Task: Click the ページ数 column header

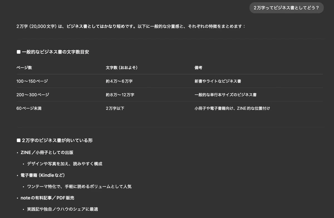Action: pyautogui.click(x=24, y=68)
